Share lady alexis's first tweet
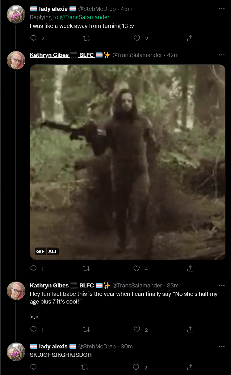The width and height of the screenshot is (231, 375). (190, 38)
